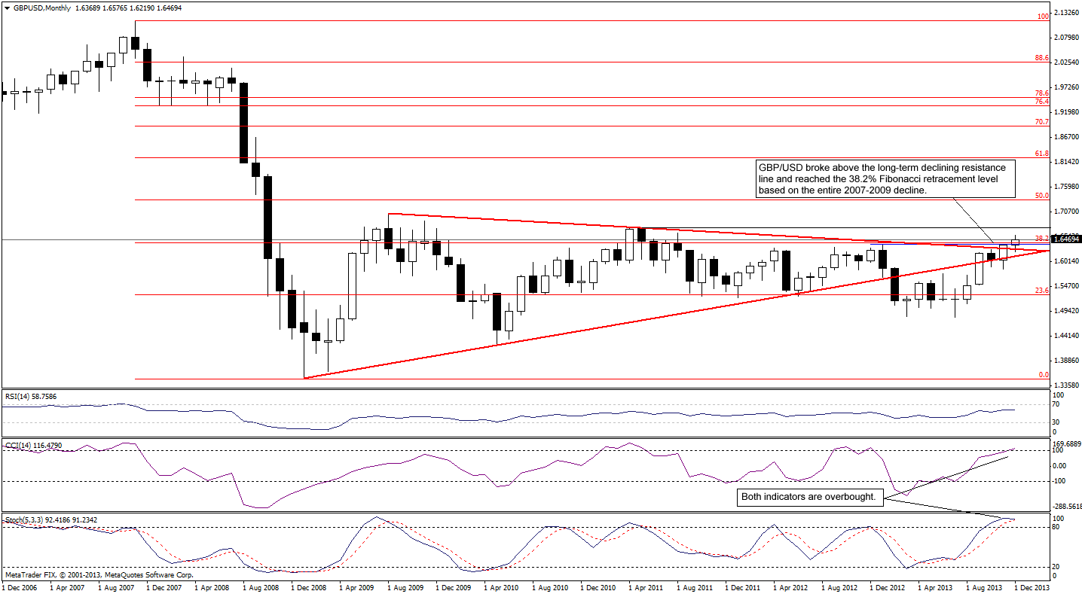The image size is (1082, 594).
Task: Click the current price marker 1.64694
Action: point(1065,239)
